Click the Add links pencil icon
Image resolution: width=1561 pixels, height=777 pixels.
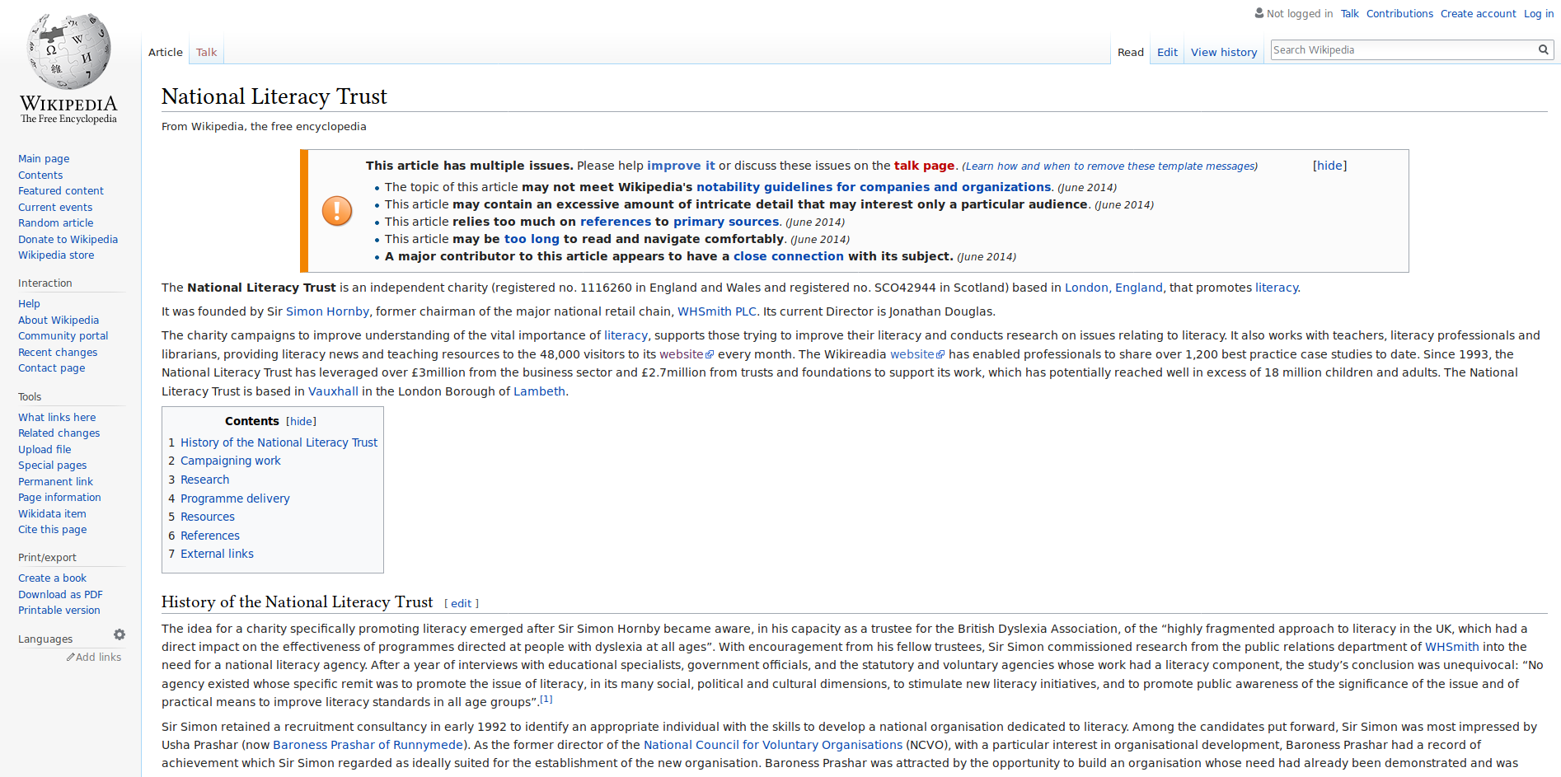click(71, 658)
